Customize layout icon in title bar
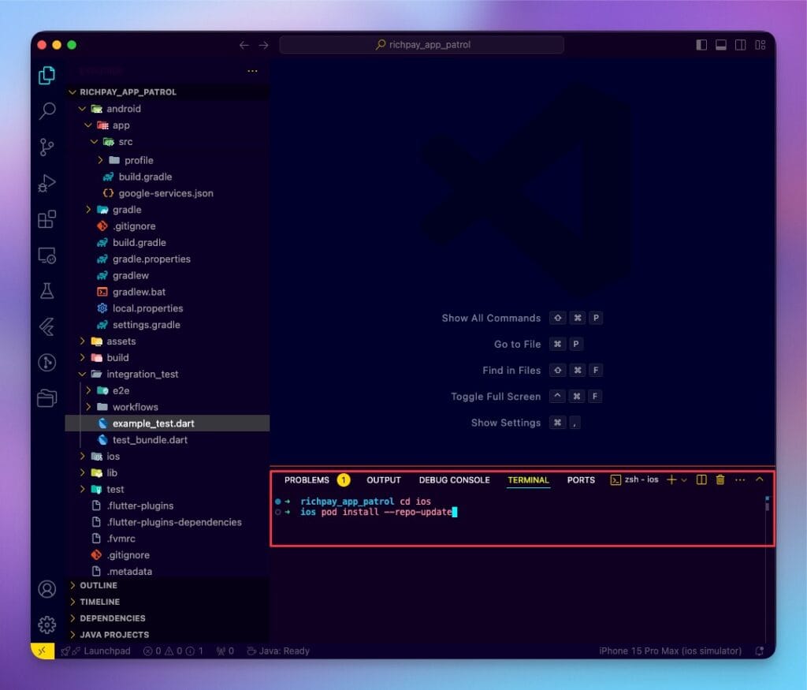The width and height of the screenshot is (807, 690). point(761,45)
